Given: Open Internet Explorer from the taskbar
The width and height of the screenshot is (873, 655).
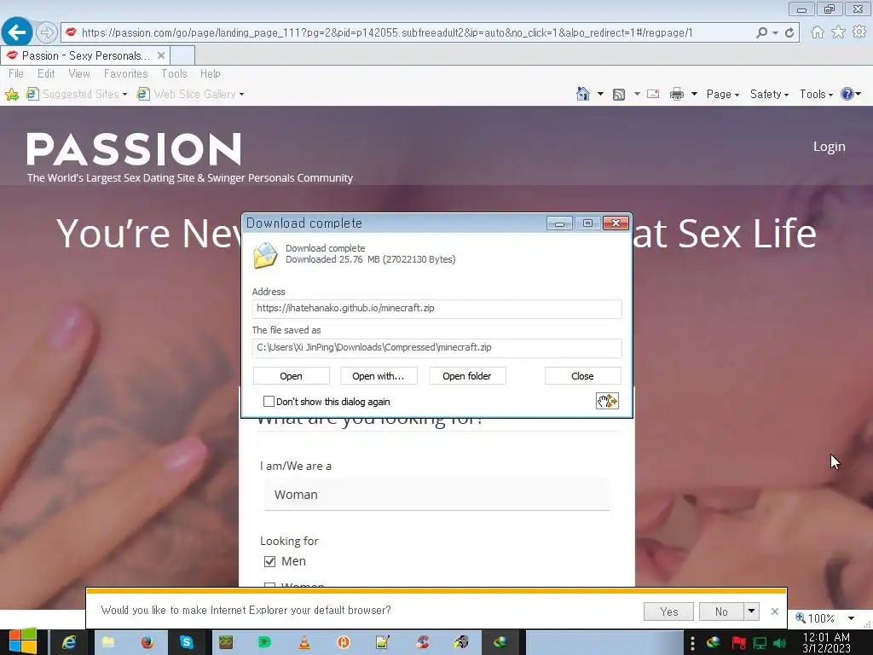Looking at the screenshot, I should [x=69, y=642].
